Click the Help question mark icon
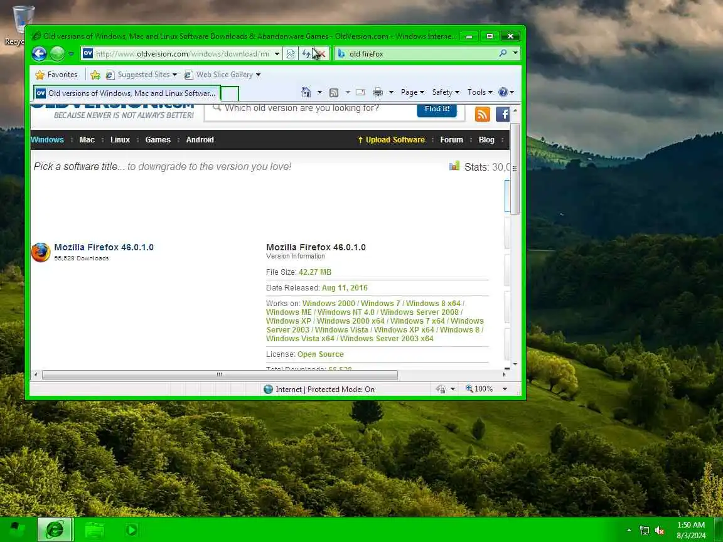 (x=503, y=92)
